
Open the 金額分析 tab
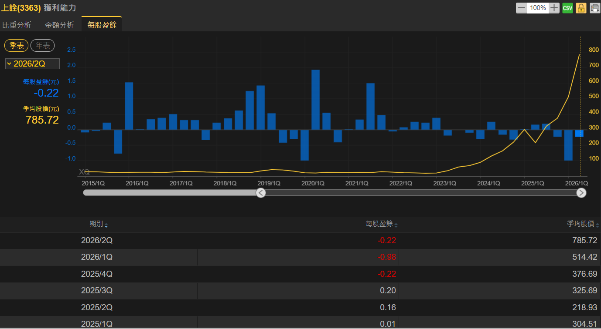(x=59, y=25)
